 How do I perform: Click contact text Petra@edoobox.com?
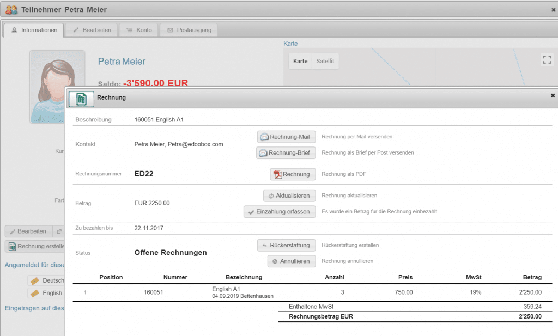196,144
